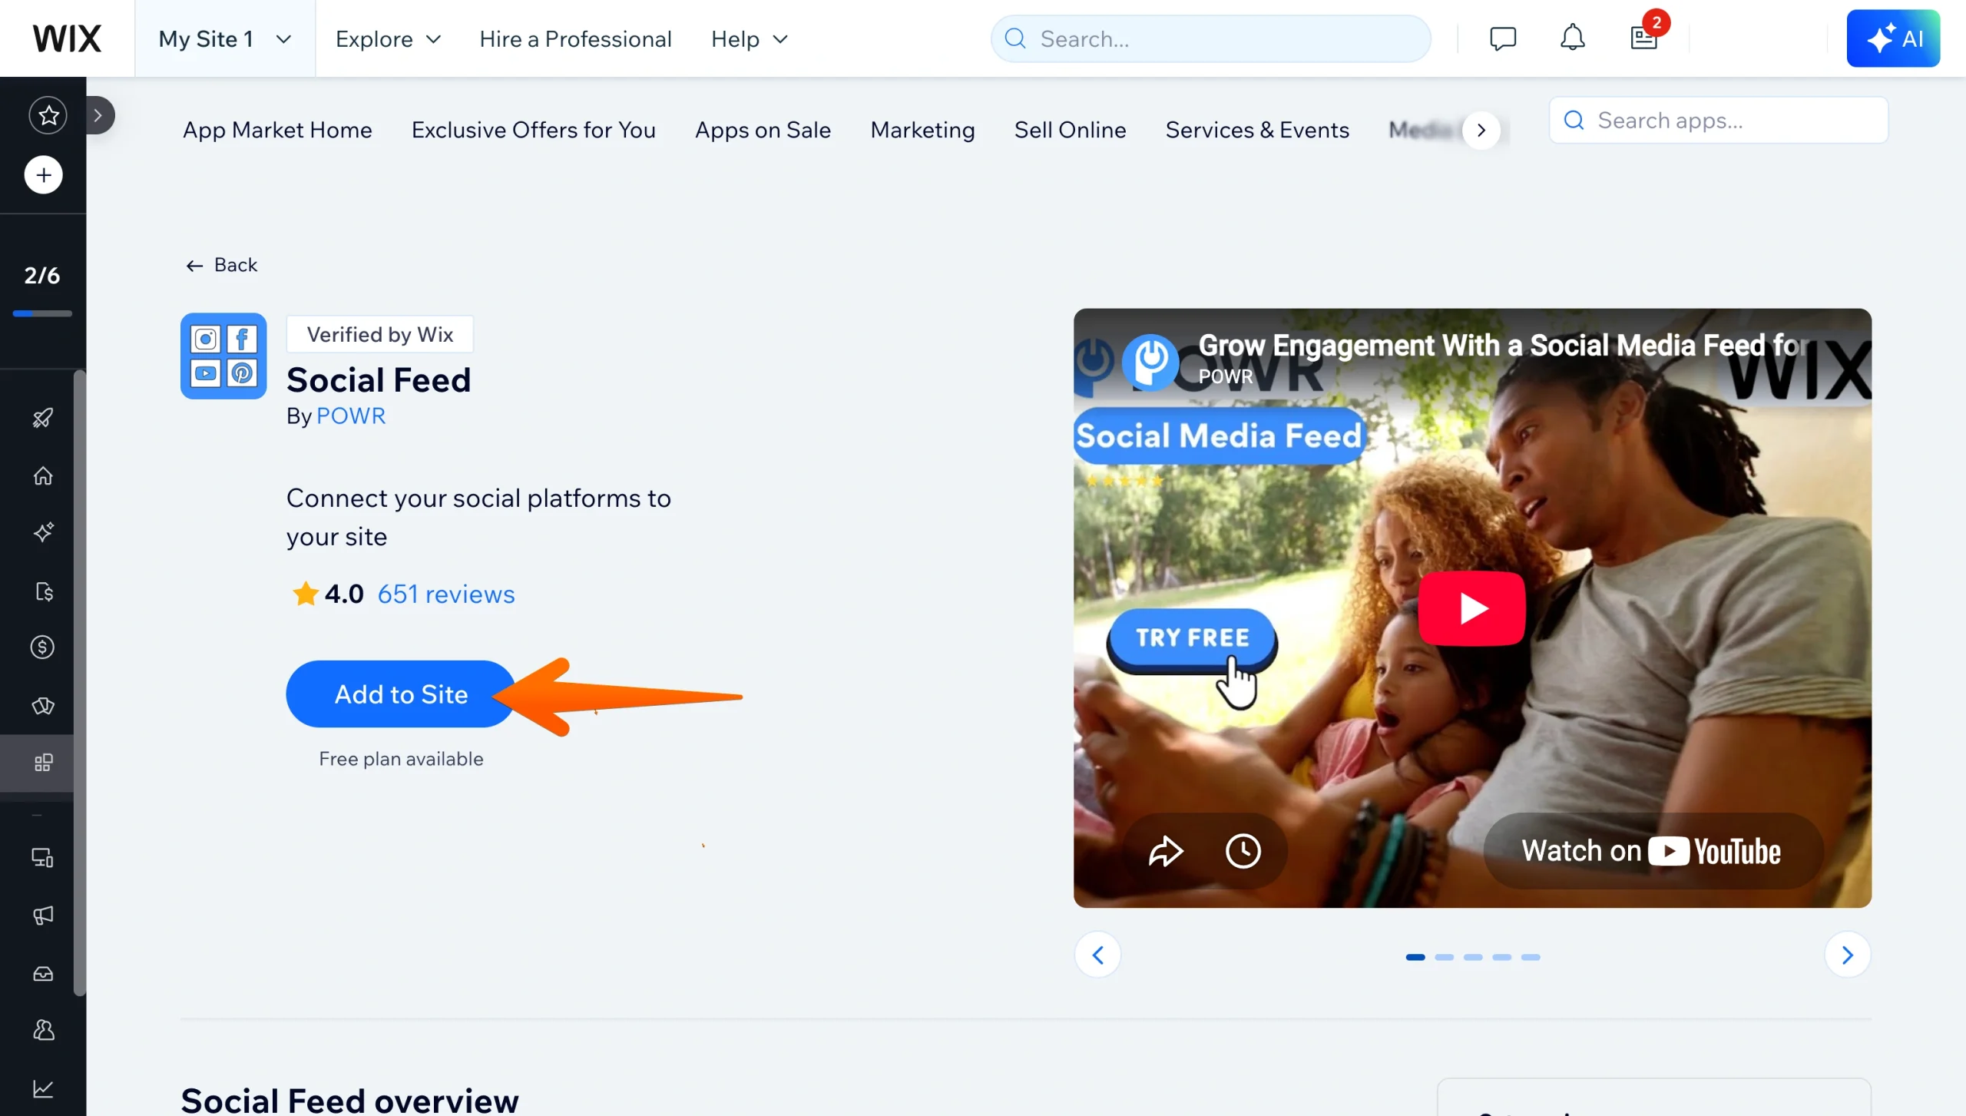Viewport: 1966px width, 1116px height.
Task: Go to previous gallery slide
Action: tap(1097, 955)
